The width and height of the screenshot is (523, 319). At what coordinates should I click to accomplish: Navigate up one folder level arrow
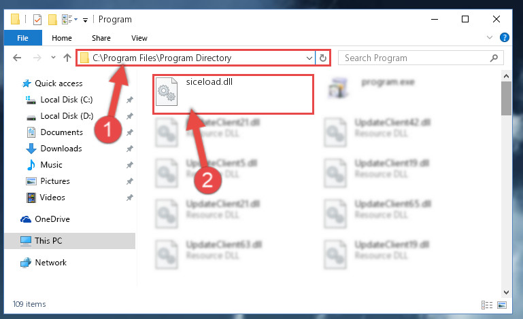click(x=67, y=58)
